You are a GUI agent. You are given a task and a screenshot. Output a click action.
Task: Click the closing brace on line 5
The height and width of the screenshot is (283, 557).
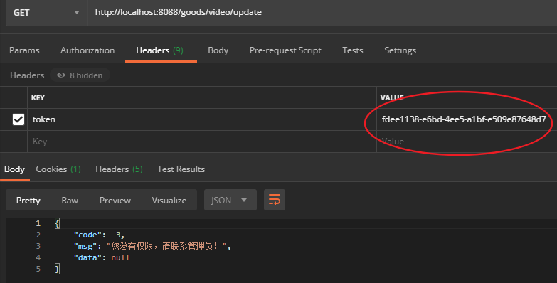(57, 269)
